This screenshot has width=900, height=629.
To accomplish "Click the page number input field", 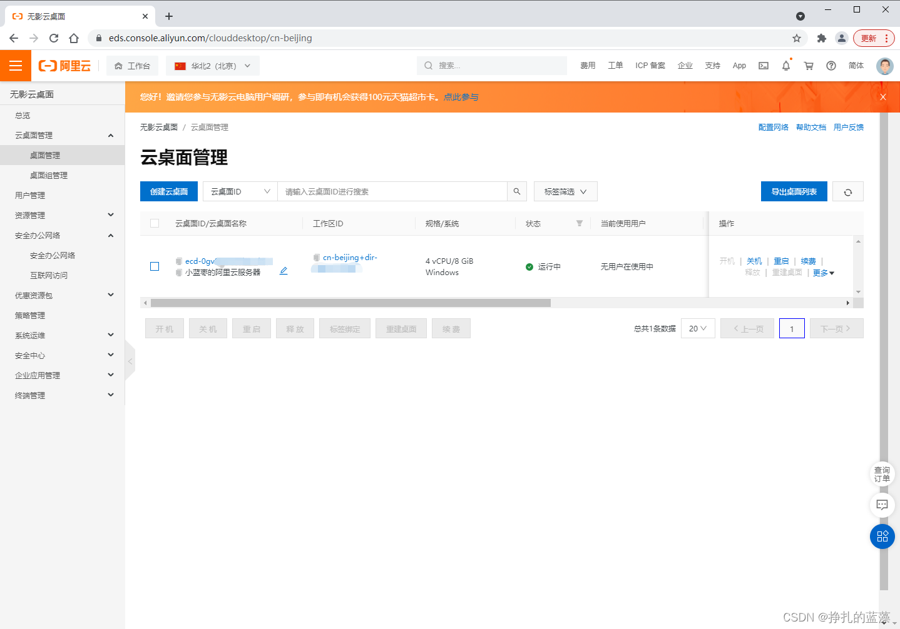I will pos(792,328).
